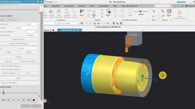195x109 pixels.
Task: Open the help question mark icon in ribbon
Action: 182,6
